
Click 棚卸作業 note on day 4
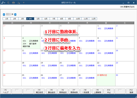[26, 46]
